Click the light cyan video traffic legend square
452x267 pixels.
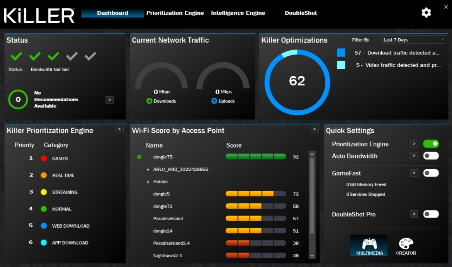[341, 65]
